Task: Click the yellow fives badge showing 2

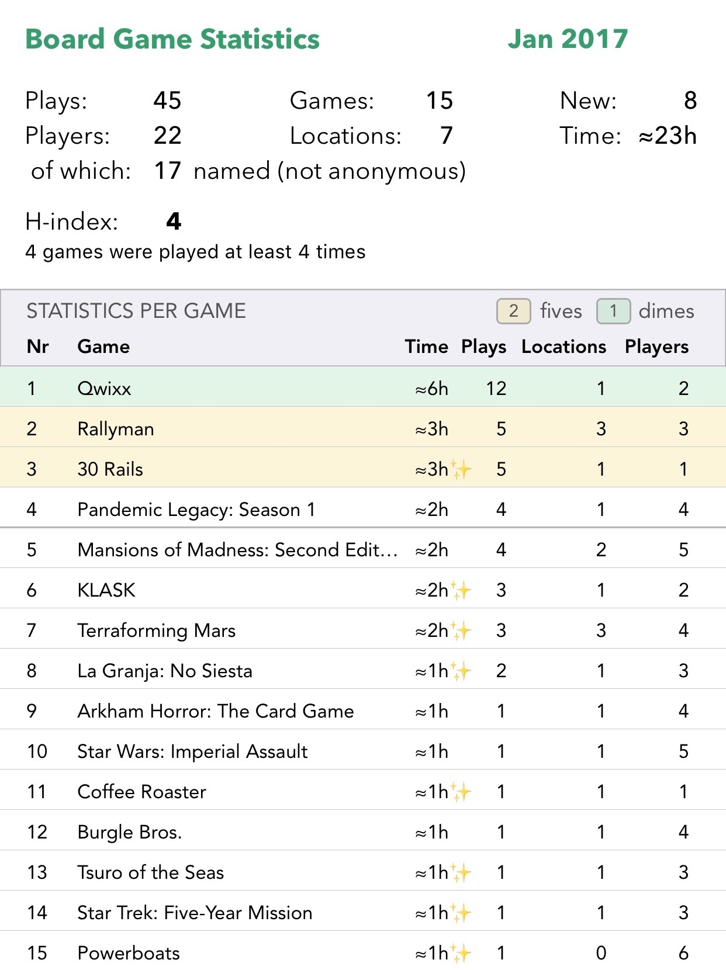Action: (513, 311)
